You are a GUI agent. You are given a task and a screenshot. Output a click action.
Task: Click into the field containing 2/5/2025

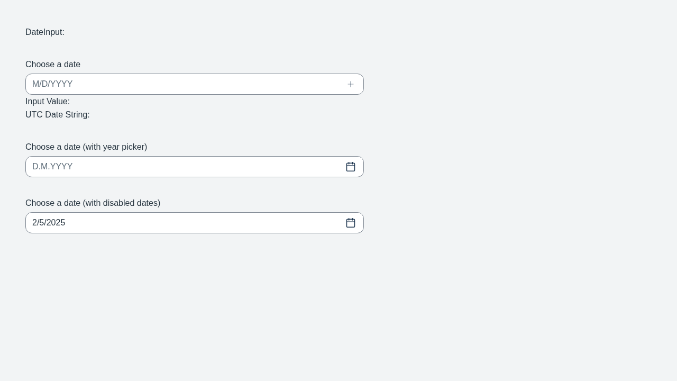pos(195,223)
